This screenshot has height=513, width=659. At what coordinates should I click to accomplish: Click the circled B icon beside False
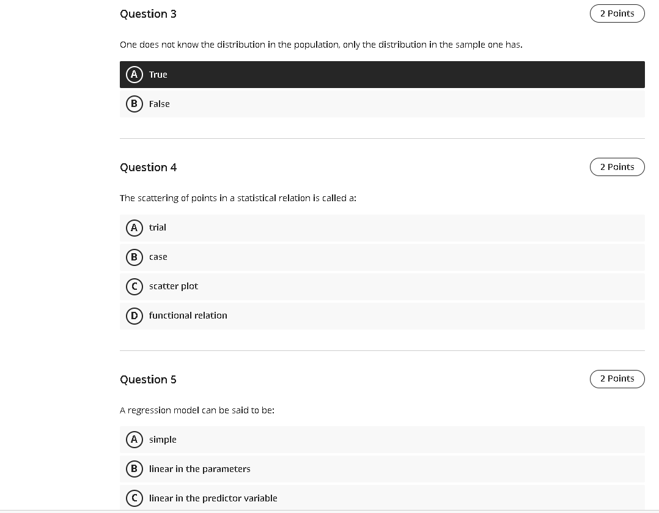(134, 104)
